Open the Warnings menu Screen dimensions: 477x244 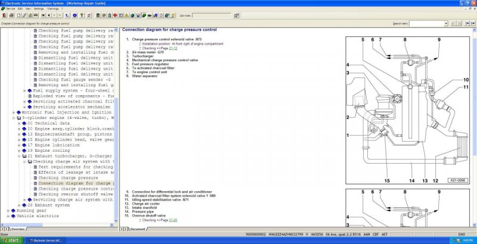(53, 9)
